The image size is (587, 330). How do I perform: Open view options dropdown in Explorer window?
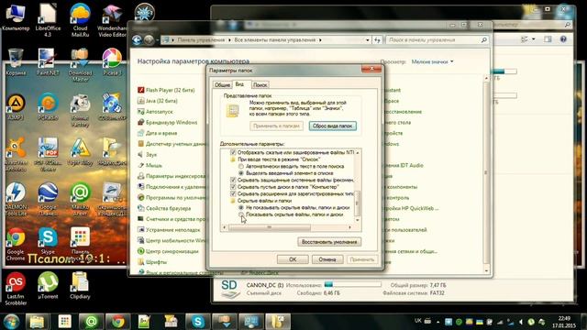pos(534,39)
